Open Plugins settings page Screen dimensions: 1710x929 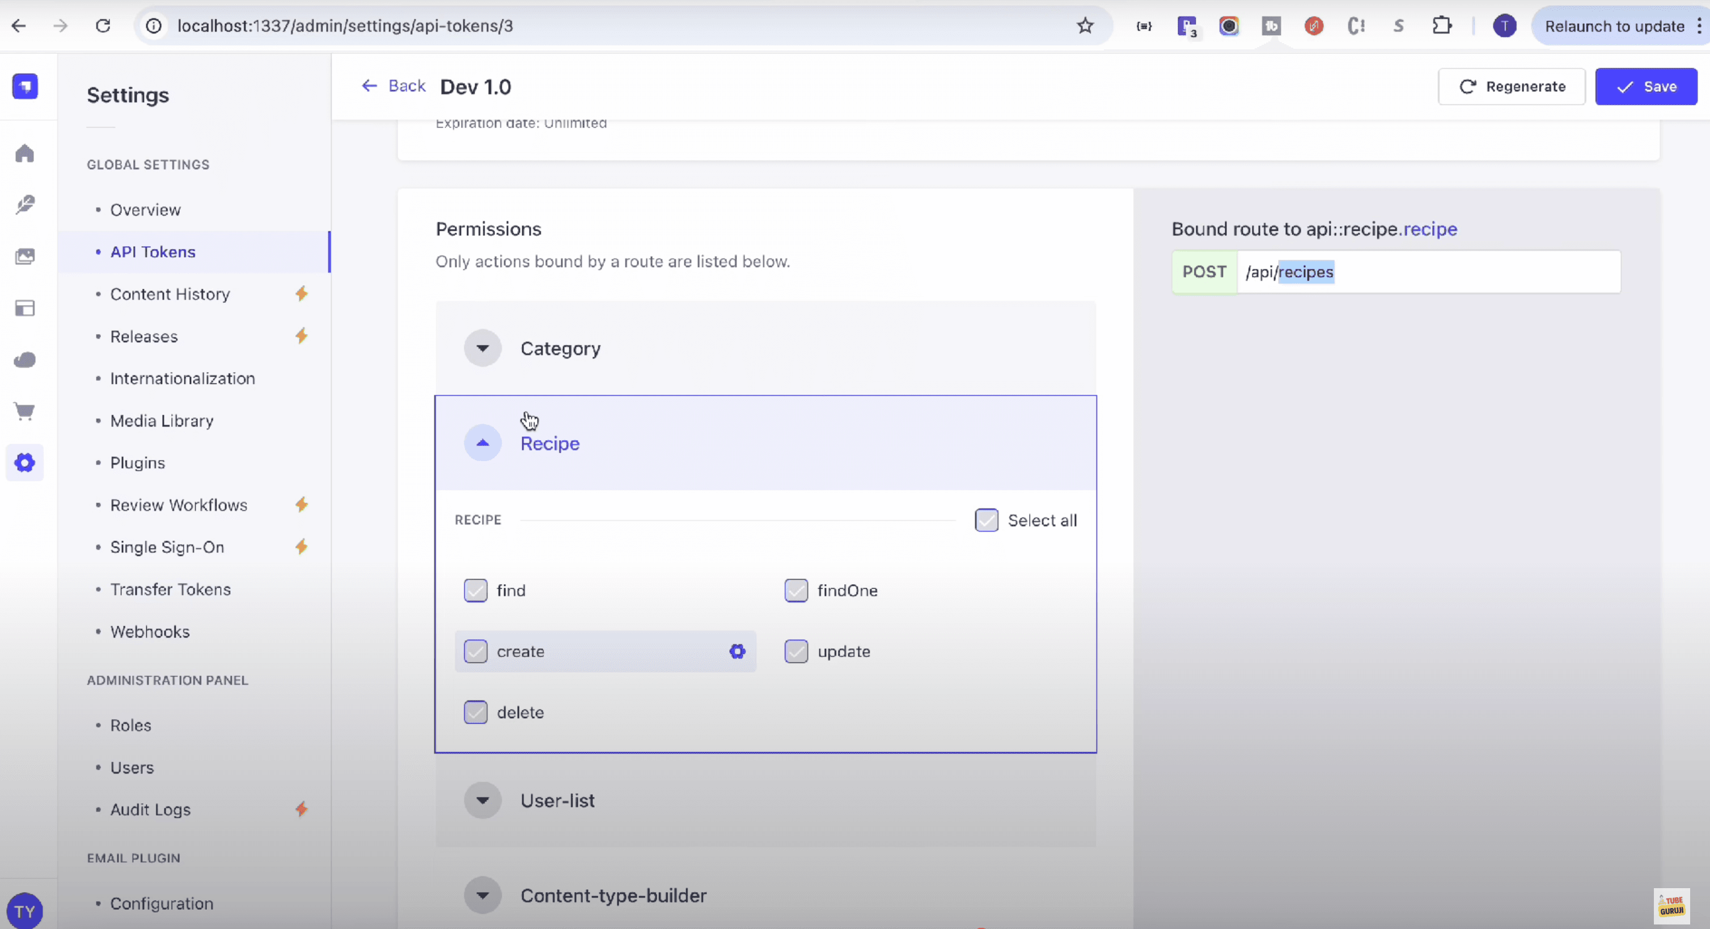point(137,462)
